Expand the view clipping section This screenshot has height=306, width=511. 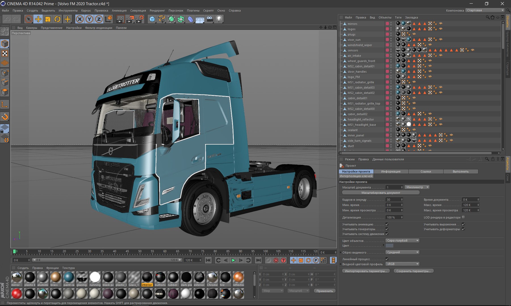tap(340, 252)
